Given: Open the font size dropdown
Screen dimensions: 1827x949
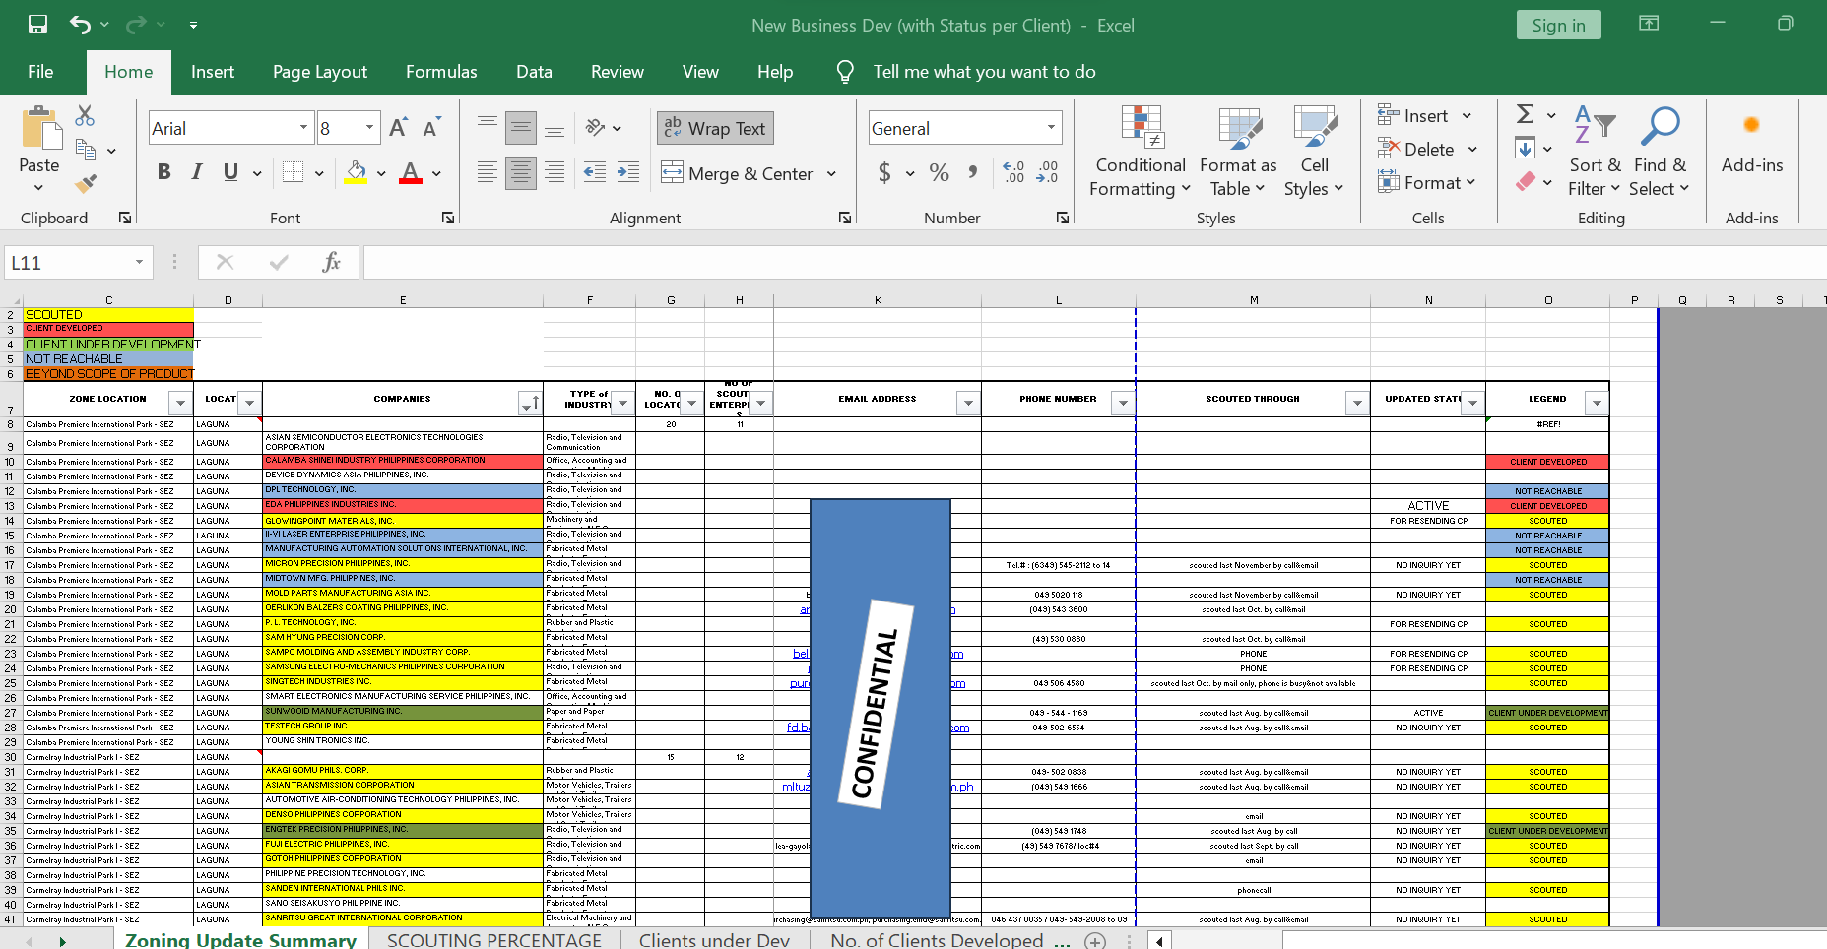Looking at the screenshot, I should [370, 128].
